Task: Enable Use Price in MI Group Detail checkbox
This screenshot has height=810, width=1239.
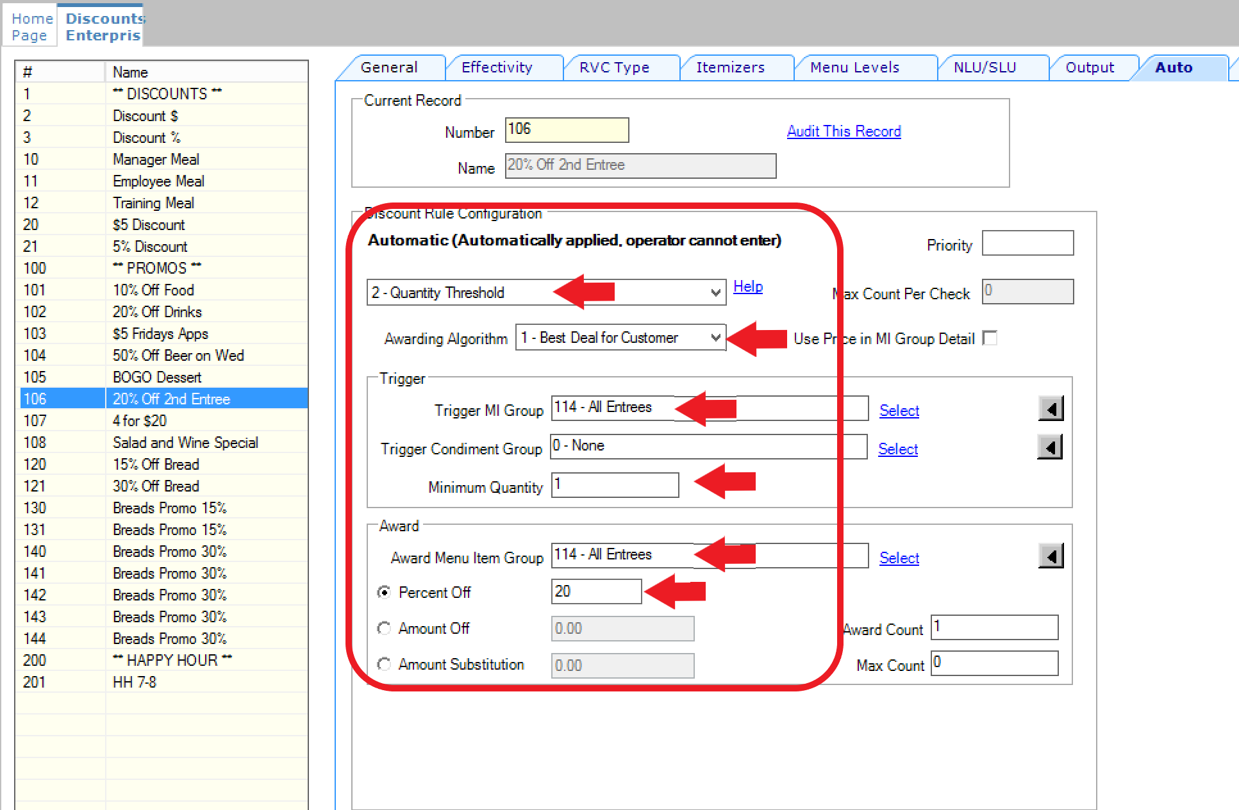Action: click(x=990, y=338)
